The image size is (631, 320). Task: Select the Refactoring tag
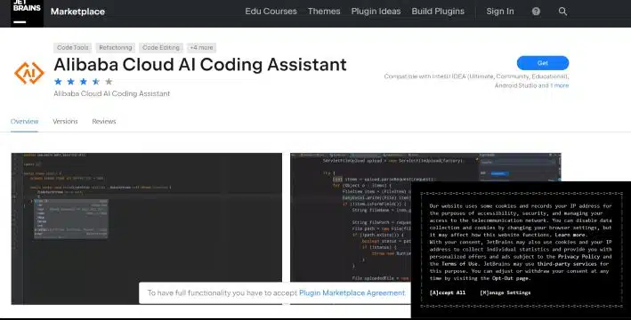[116, 47]
